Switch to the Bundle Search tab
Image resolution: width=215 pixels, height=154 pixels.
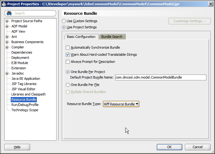[x=112, y=37]
